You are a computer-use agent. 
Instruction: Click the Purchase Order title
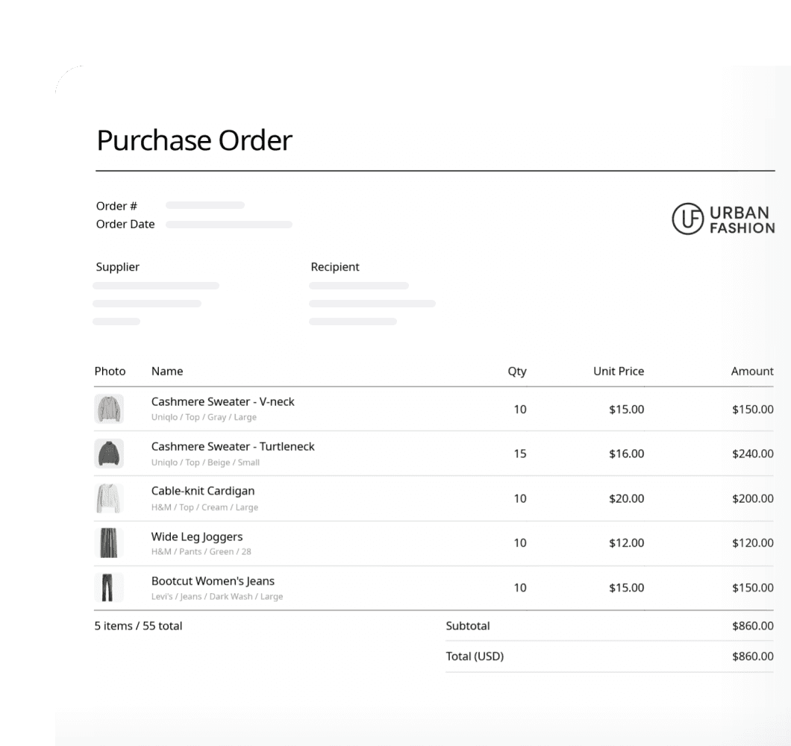[x=194, y=140]
